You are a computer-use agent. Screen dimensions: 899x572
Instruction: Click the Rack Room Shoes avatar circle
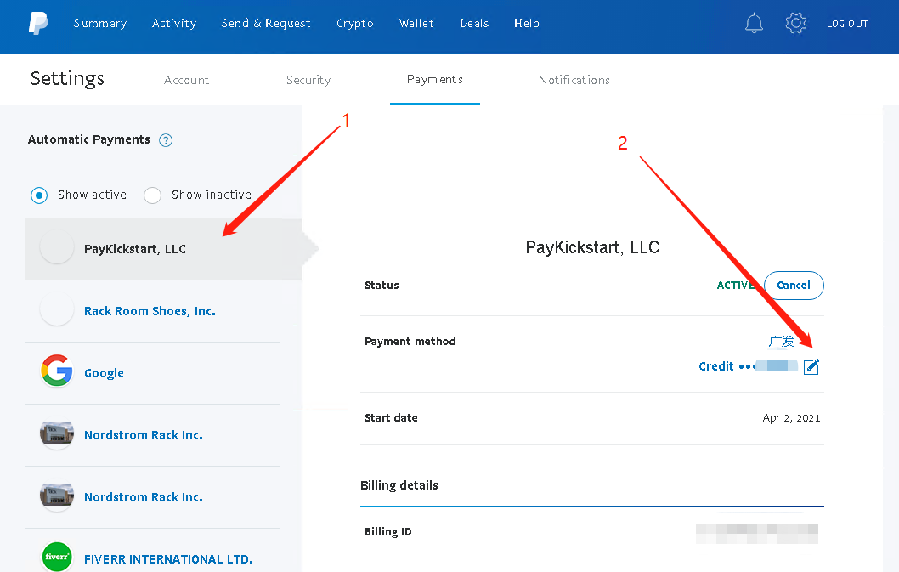click(x=56, y=310)
